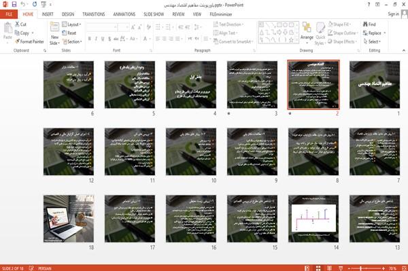
Task: Select the Format Painter tool
Action: [29, 41]
